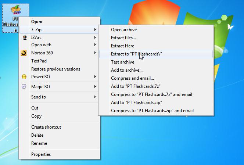
Task: Click the PowerISO disc icon
Action: coord(24,77)
